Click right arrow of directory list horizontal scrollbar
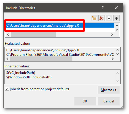The image size is (129, 114). [x=112, y=34]
